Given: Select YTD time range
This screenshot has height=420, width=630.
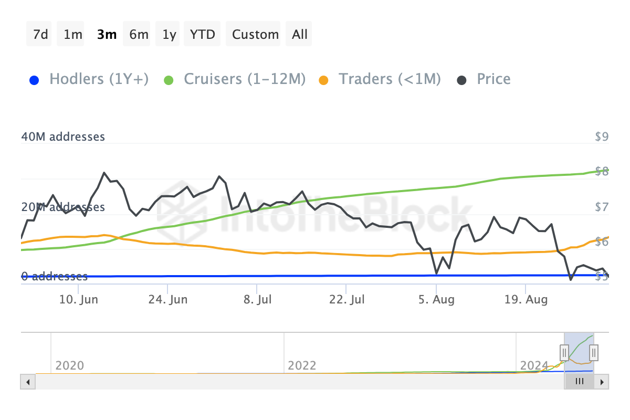Looking at the screenshot, I should click(x=203, y=34).
